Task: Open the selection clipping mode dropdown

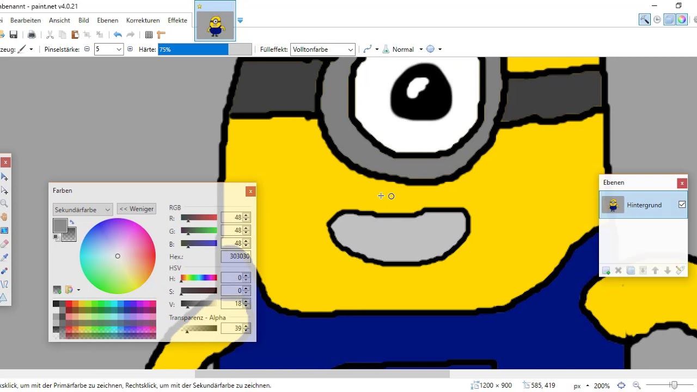Action: pos(434,49)
